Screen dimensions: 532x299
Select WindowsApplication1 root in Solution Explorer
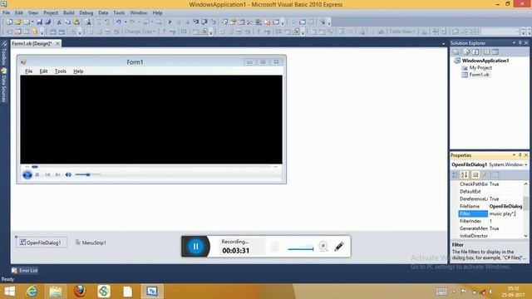tap(485, 61)
